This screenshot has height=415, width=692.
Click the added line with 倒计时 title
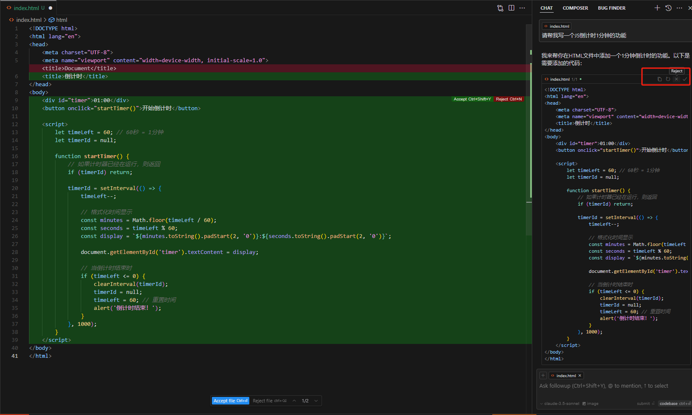coord(75,76)
